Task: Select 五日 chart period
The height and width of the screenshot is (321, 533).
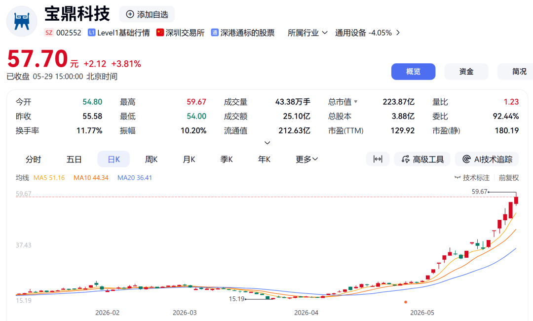Action: coord(74,159)
